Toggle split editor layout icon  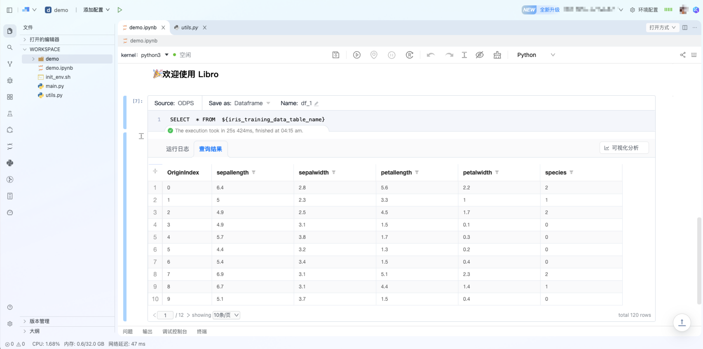(x=685, y=28)
